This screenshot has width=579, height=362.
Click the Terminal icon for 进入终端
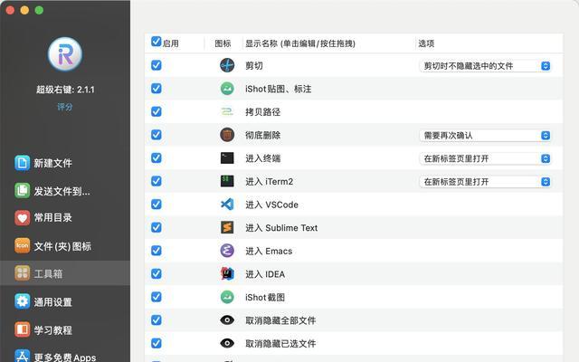point(227,158)
